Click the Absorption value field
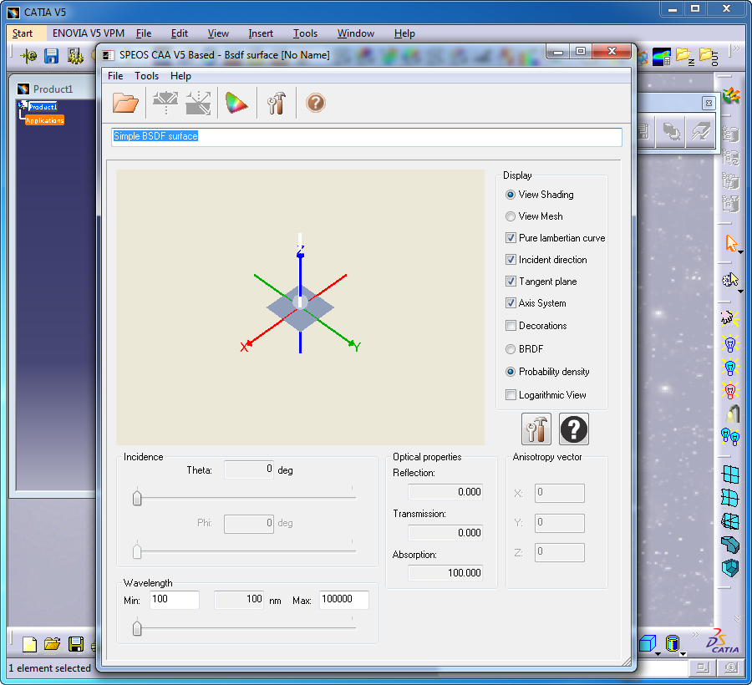752x685 pixels. pyautogui.click(x=445, y=573)
